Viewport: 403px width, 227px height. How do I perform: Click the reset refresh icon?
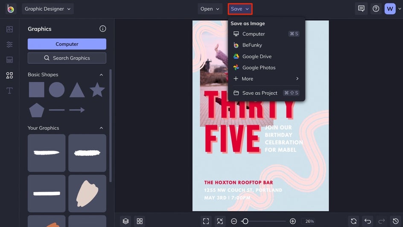point(353,221)
